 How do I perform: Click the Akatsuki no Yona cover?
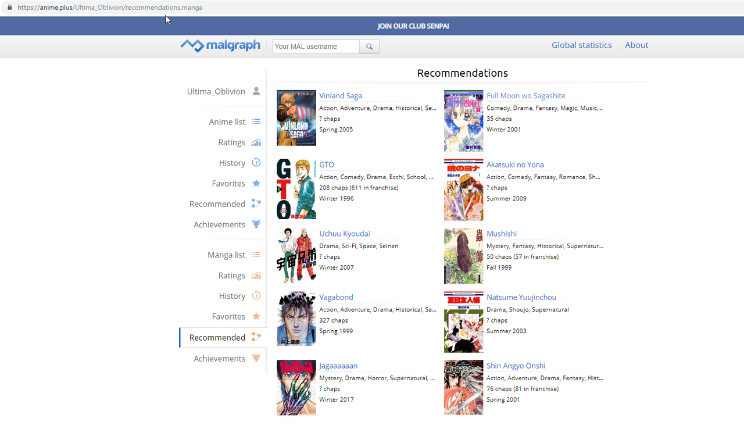pos(464,190)
